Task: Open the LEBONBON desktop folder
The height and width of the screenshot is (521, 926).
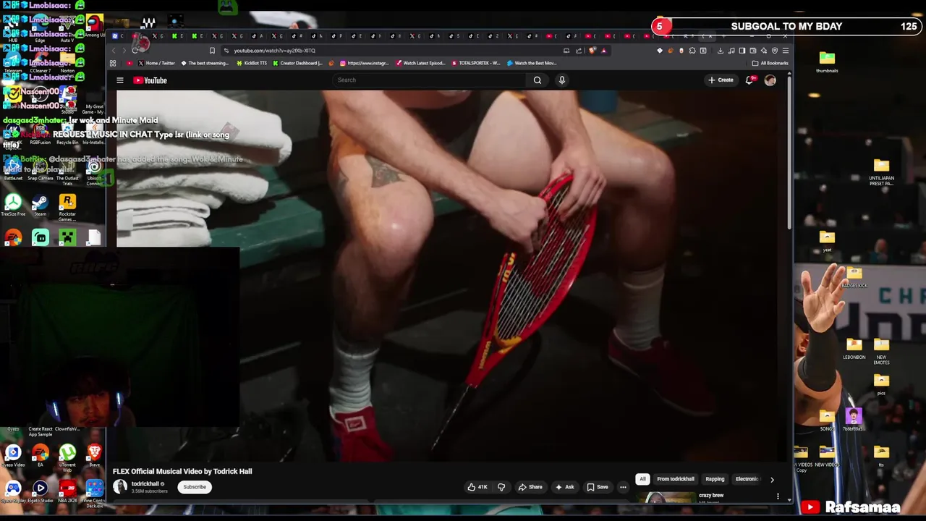Action: point(854,349)
